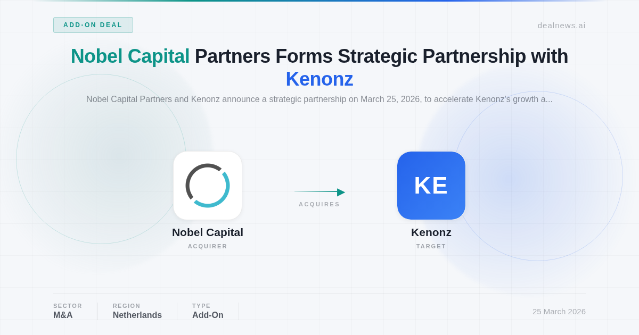Click teal "Nobel Capital" in the headline
639x335 pixels.
point(130,56)
